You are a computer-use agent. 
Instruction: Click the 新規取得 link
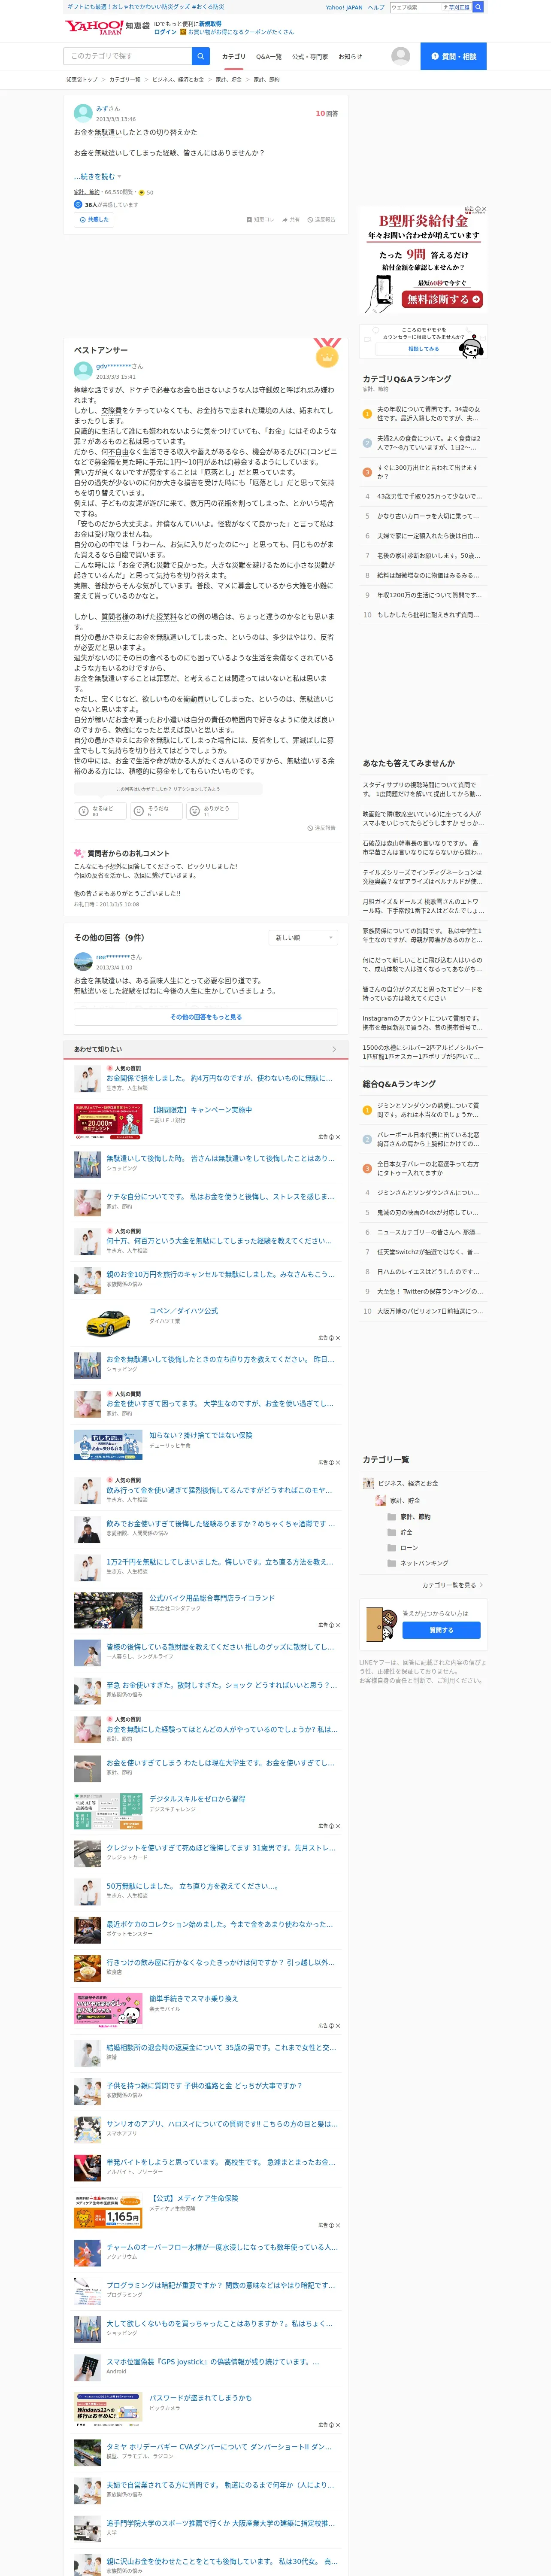click(x=210, y=23)
